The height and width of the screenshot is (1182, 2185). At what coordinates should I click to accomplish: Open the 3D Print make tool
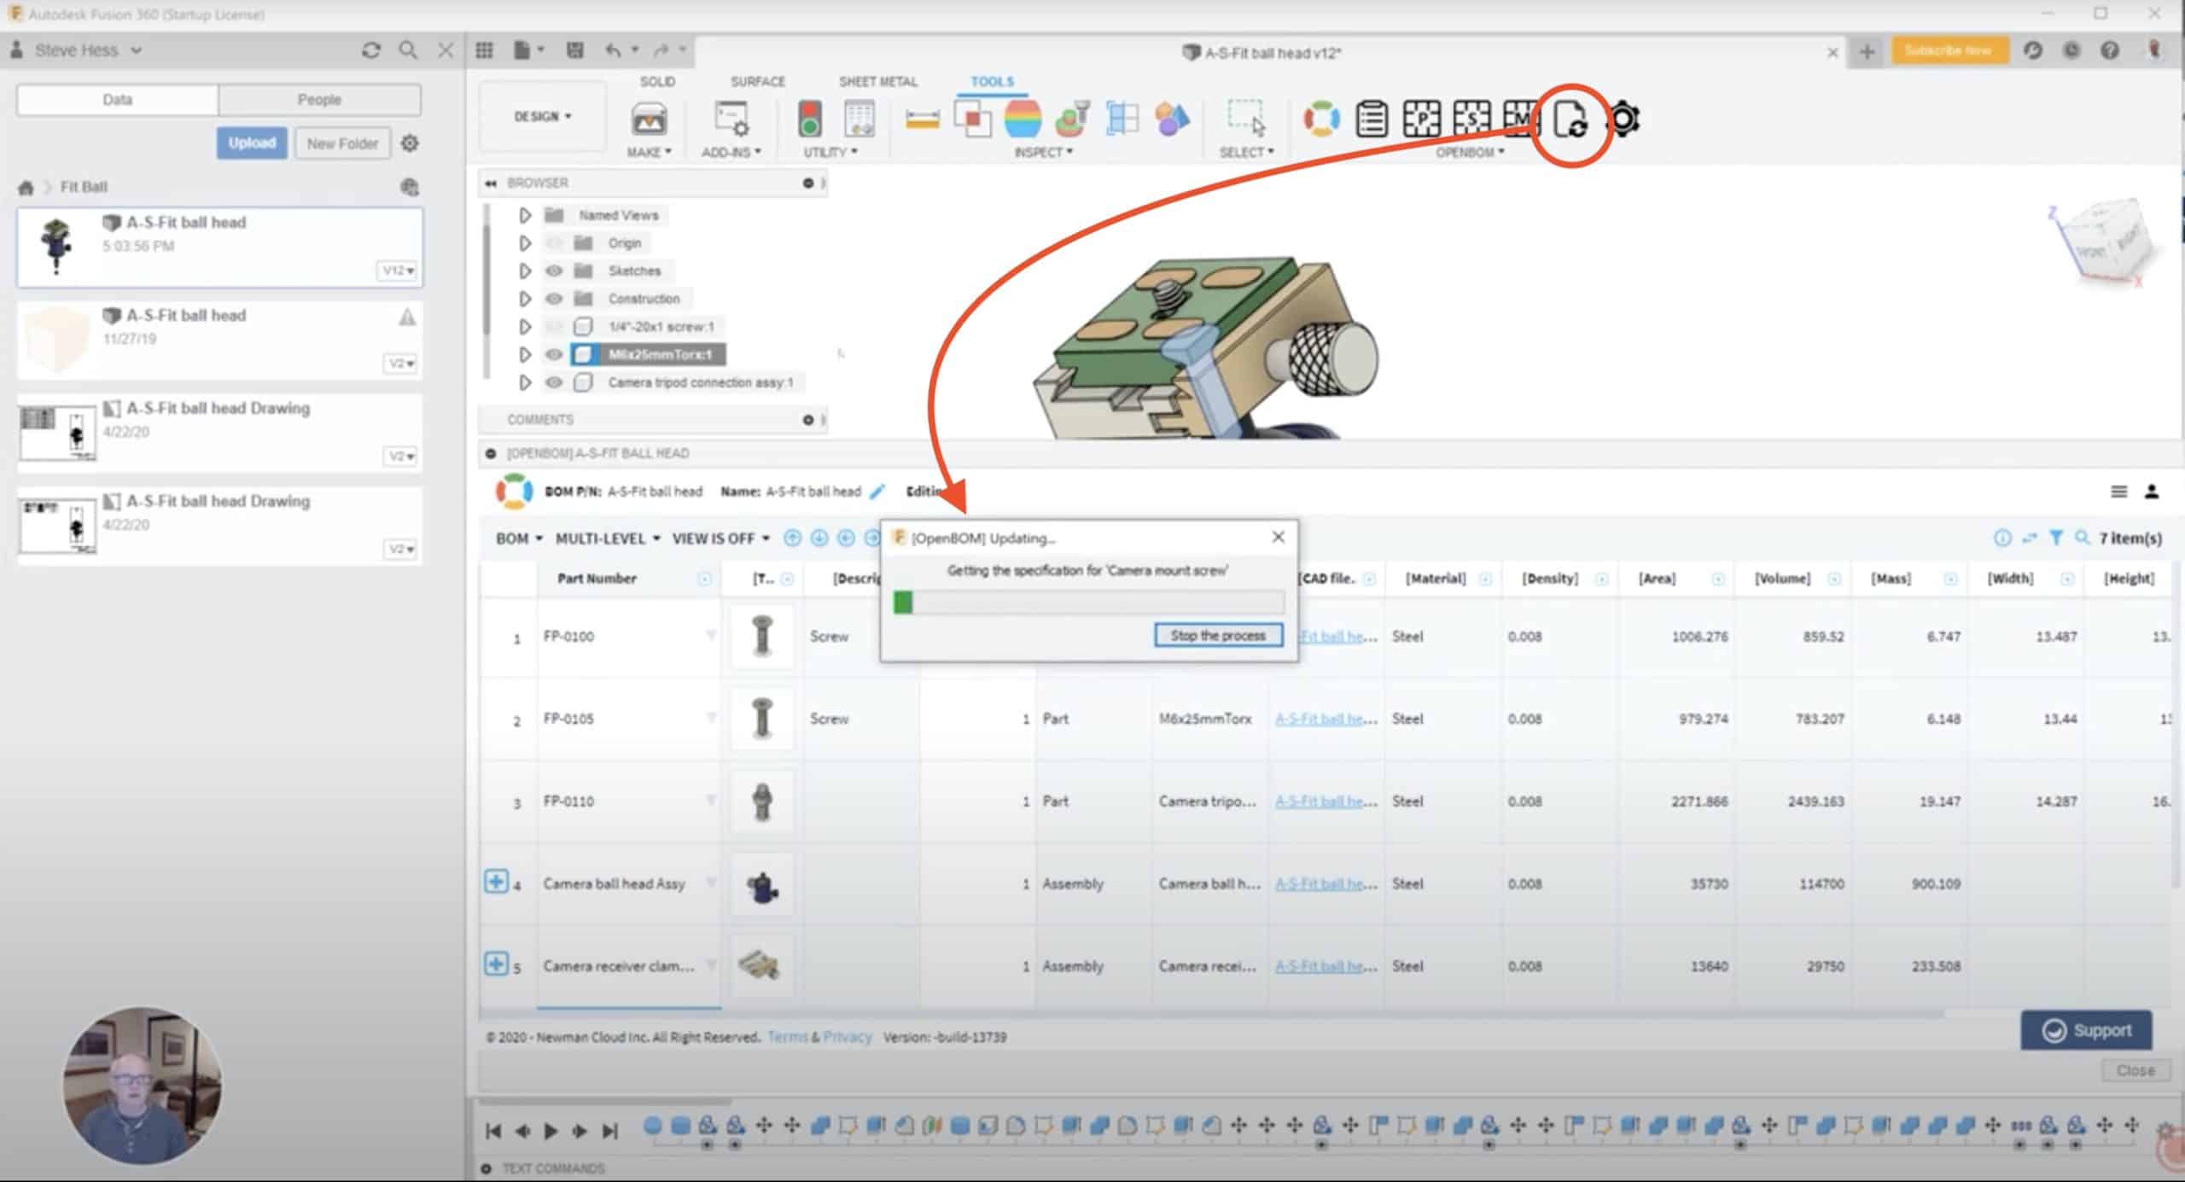point(649,119)
